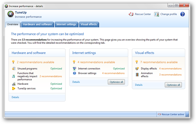Click Optimized status for Unused programs
Image resolution: width=196 pixels, height=124 pixels.
pyautogui.click(x=56, y=68)
